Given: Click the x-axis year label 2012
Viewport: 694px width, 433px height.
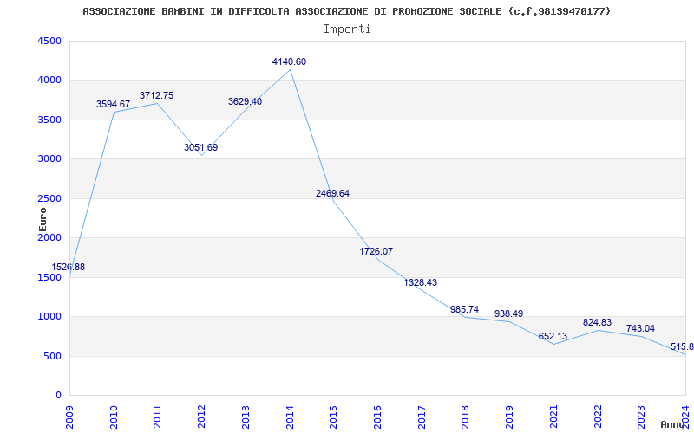Looking at the screenshot, I should click(201, 417).
